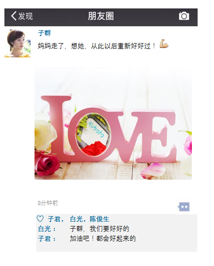The width and height of the screenshot is (214, 266).
Task: Open the like and comment bubble button
Action: point(184,207)
